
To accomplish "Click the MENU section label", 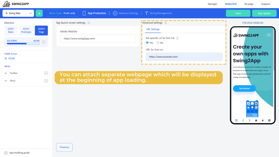I will click(7, 67).
